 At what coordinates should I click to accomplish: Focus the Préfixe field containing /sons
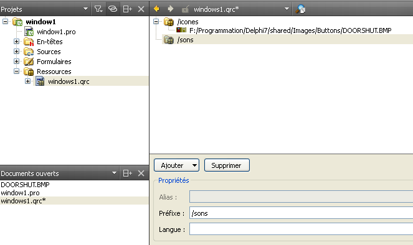(301, 213)
